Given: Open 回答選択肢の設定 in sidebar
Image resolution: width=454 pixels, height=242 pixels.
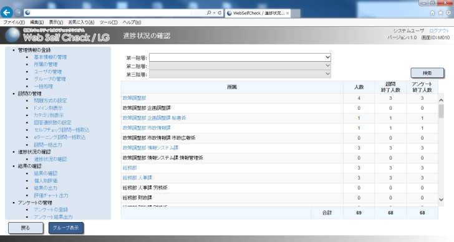Looking at the screenshot, I should (x=52, y=122).
